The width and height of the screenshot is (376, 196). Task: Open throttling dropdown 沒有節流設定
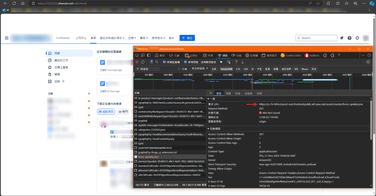tap(211, 62)
